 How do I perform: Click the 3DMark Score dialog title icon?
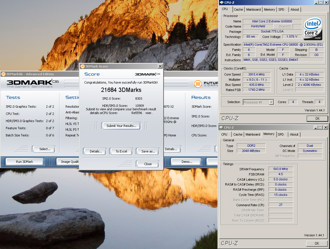click(83, 66)
